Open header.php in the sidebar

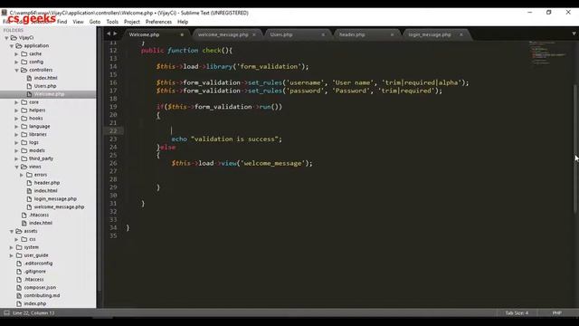point(47,183)
